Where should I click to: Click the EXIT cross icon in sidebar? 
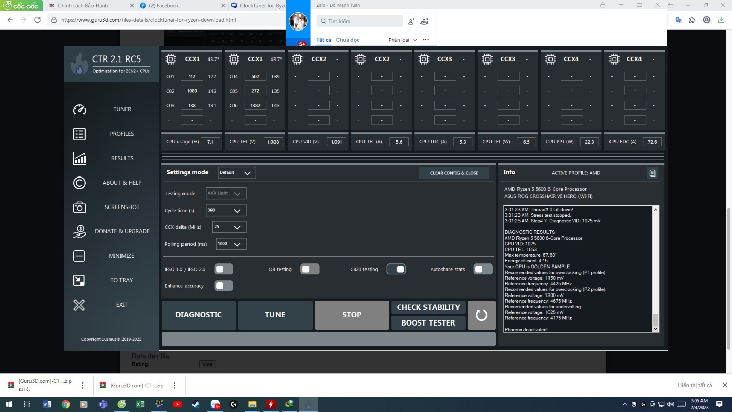tap(79, 305)
